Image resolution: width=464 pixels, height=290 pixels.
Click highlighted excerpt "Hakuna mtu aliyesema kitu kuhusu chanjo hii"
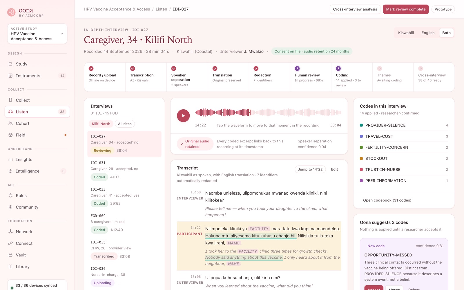pos(251,236)
